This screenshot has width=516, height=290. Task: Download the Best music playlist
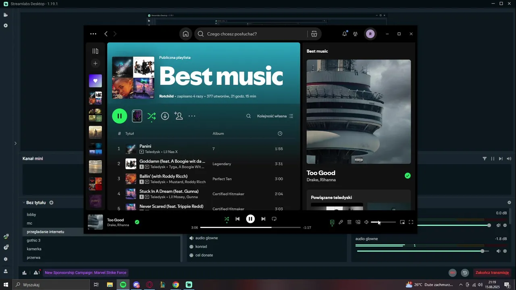[165, 116]
